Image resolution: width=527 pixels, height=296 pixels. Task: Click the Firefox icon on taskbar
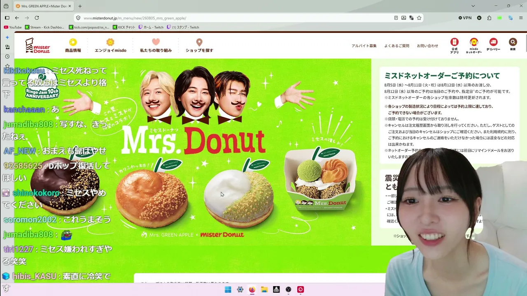[252, 289]
